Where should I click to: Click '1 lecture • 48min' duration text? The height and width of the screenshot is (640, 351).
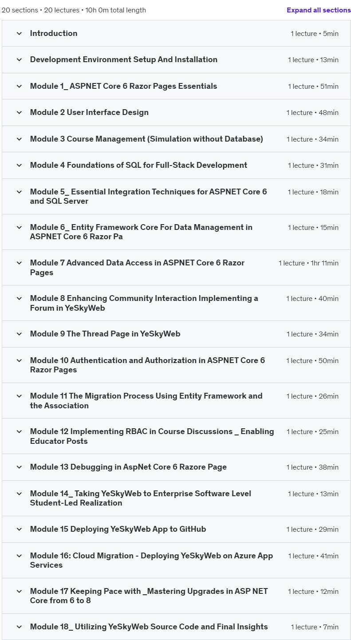click(312, 113)
